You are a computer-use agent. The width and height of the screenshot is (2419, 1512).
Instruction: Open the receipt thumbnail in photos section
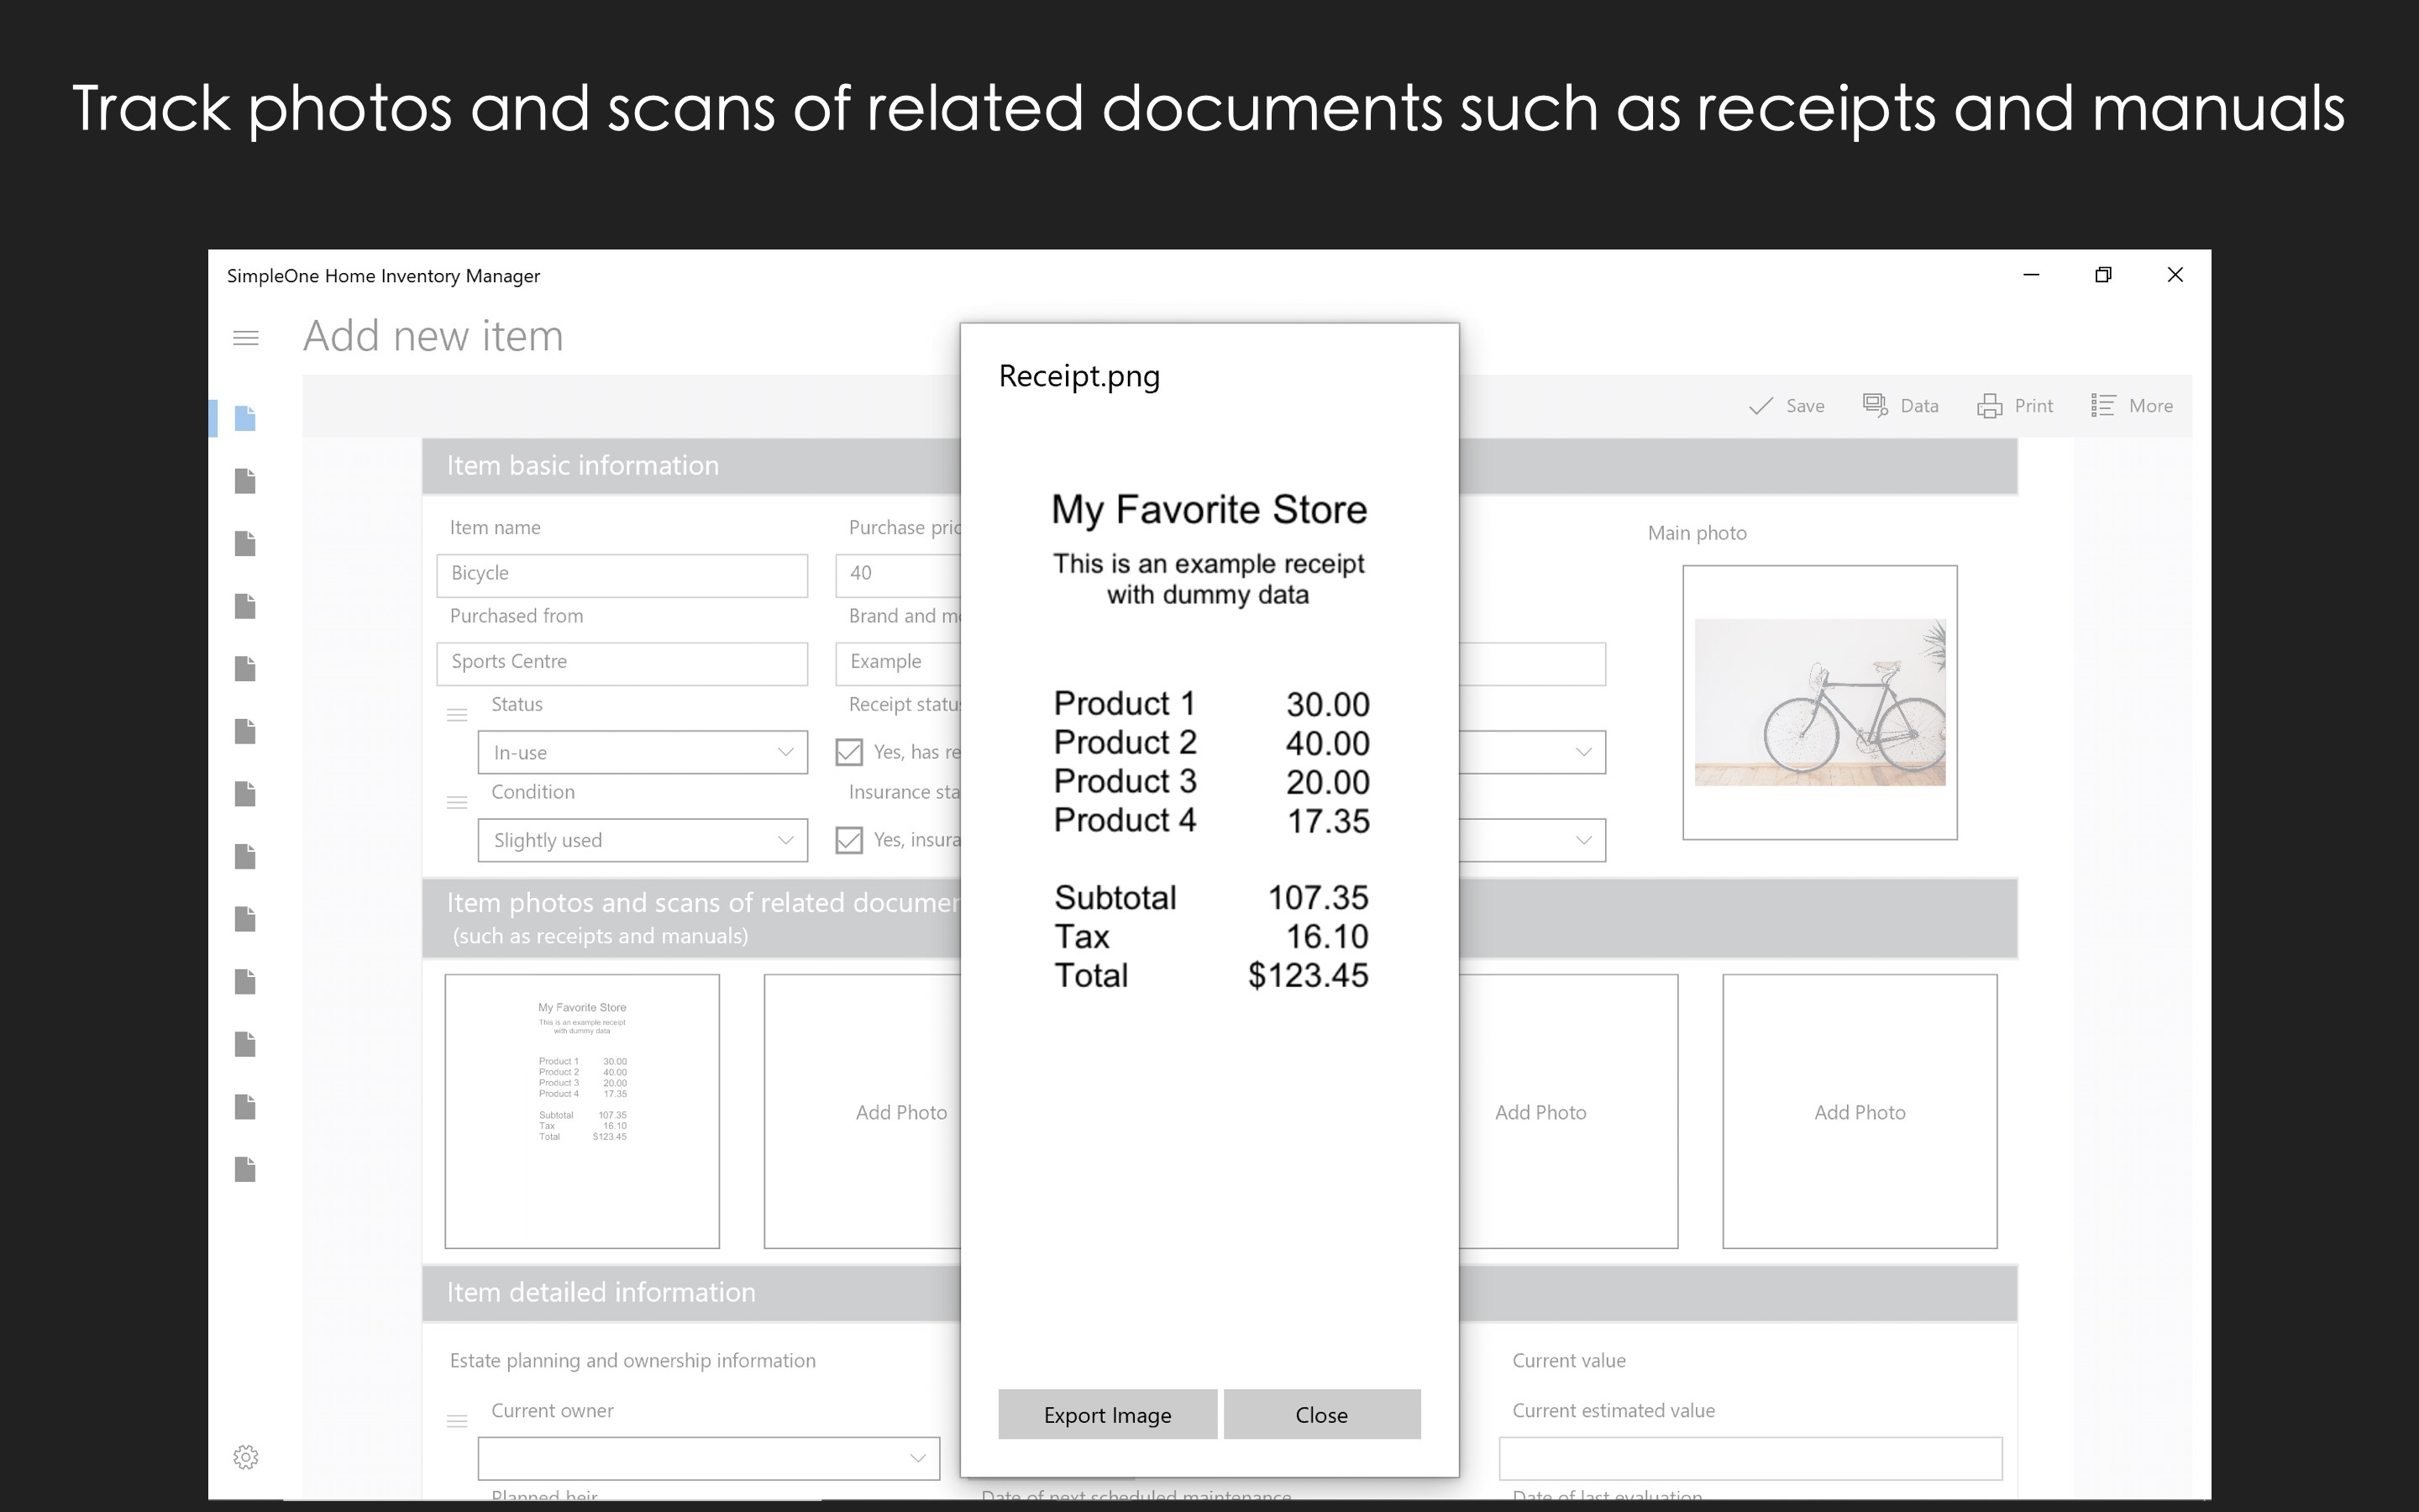(x=582, y=1111)
